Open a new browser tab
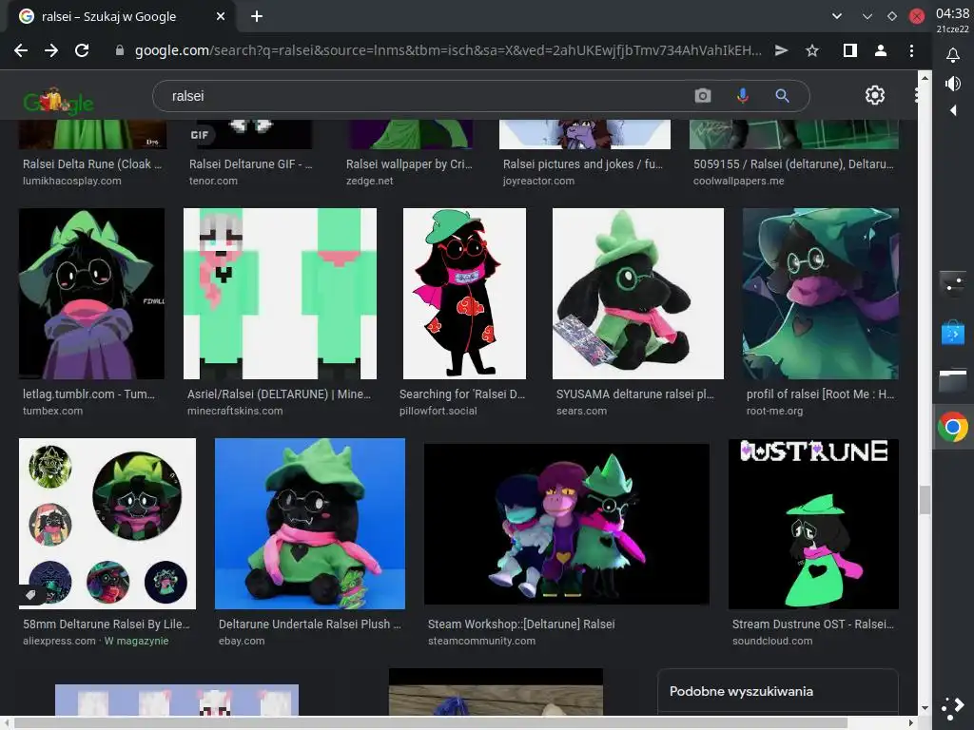This screenshot has width=974, height=730. tap(257, 17)
